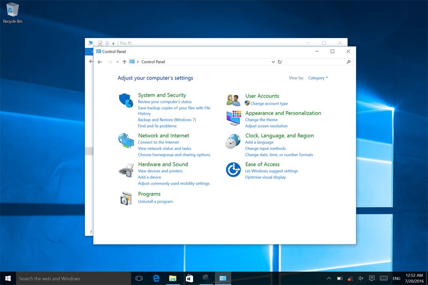The height and width of the screenshot is (285, 428).
Task: Click the Programs category icon
Action: [x=126, y=198]
